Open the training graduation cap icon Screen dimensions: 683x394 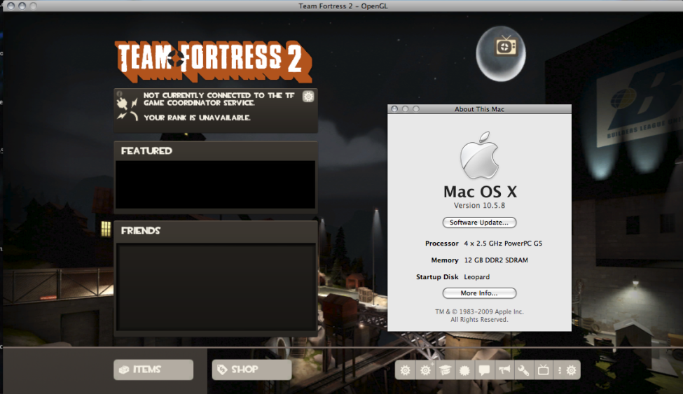click(445, 370)
